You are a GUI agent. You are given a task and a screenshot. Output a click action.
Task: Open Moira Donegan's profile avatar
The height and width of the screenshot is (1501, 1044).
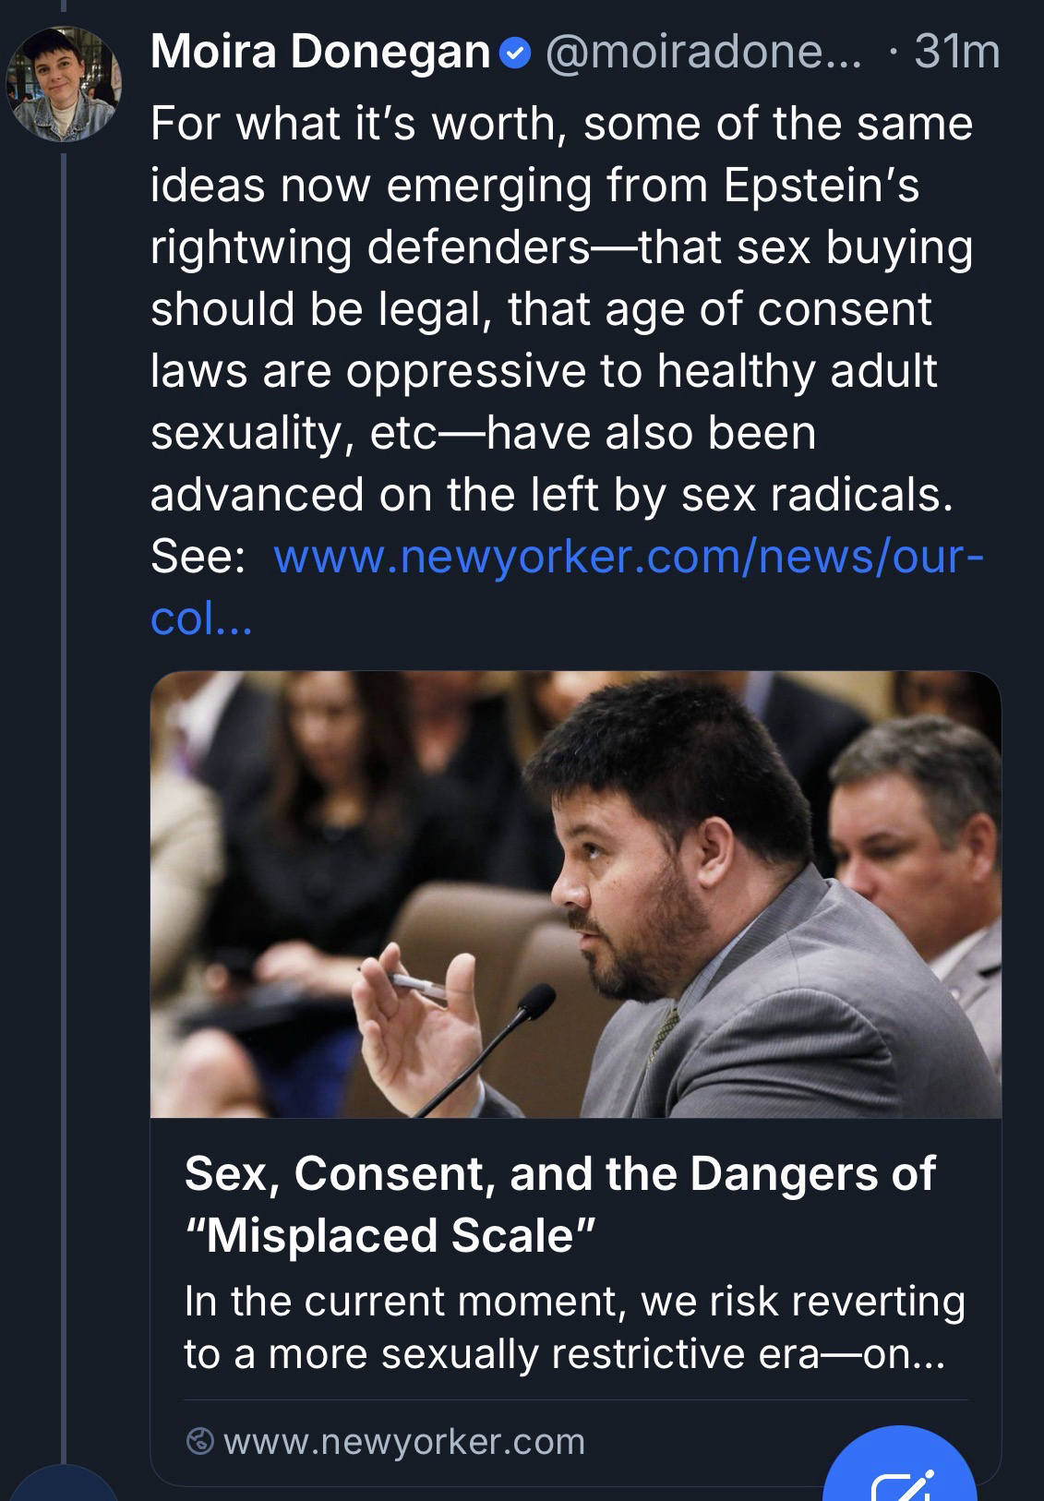point(62,85)
